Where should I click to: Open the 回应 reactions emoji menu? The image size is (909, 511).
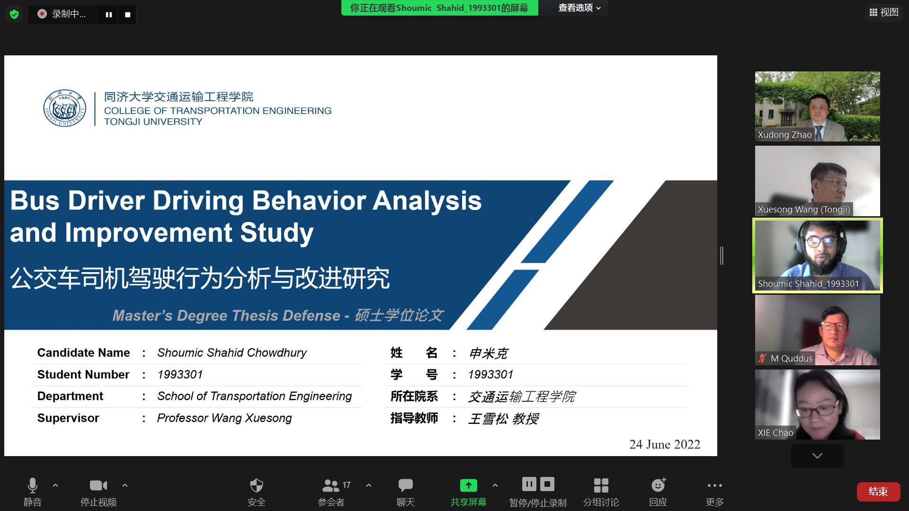[658, 491]
